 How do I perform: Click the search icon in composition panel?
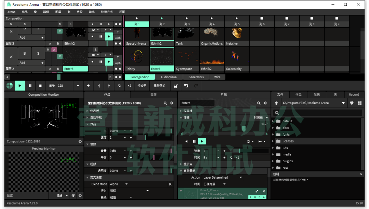[165, 103]
